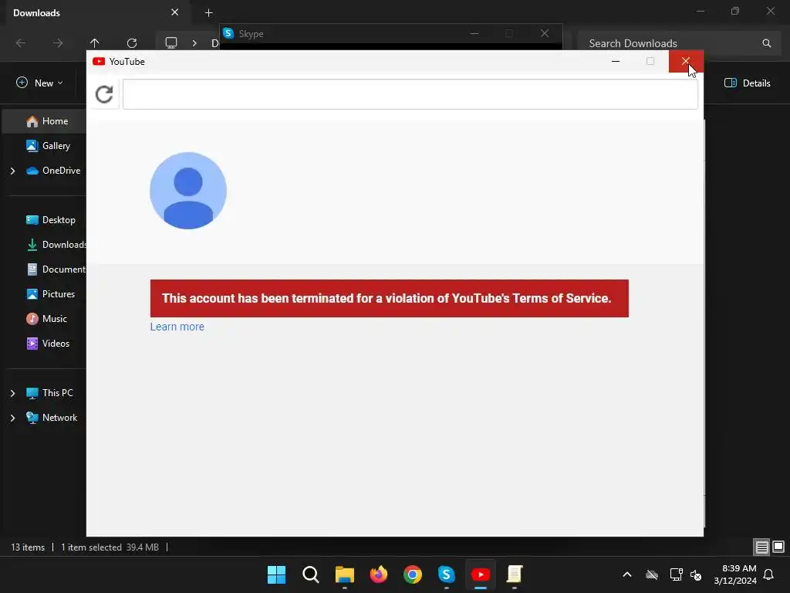Open the notepad script taskbar icon
This screenshot has height=593, width=790.
[515, 574]
